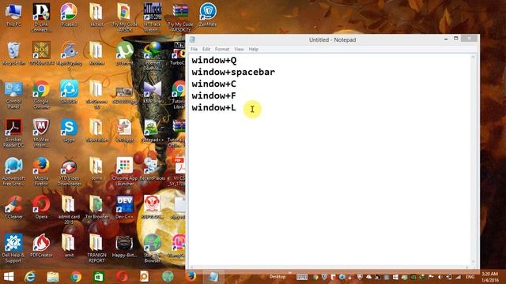Select the DOSBox desktop icon
506x284 pixels.
41,54
